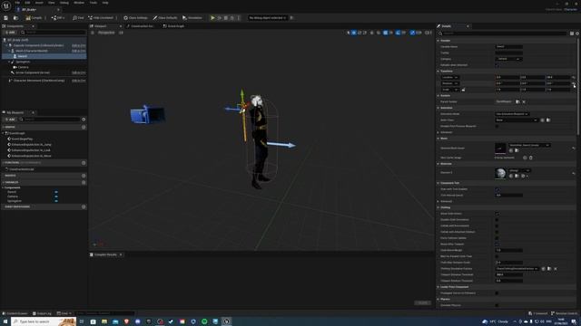
Task: Add a new function with plus icon
Action: click(84, 163)
